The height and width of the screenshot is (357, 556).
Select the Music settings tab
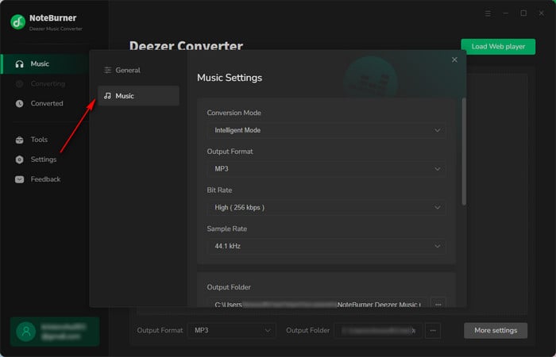click(x=138, y=96)
